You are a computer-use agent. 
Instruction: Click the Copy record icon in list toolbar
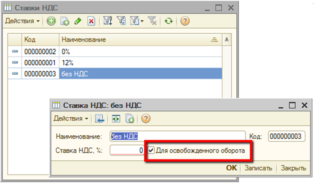(x=65, y=21)
